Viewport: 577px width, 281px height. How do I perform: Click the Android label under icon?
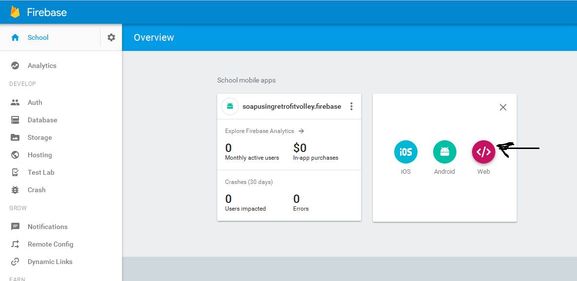point(444,171)
